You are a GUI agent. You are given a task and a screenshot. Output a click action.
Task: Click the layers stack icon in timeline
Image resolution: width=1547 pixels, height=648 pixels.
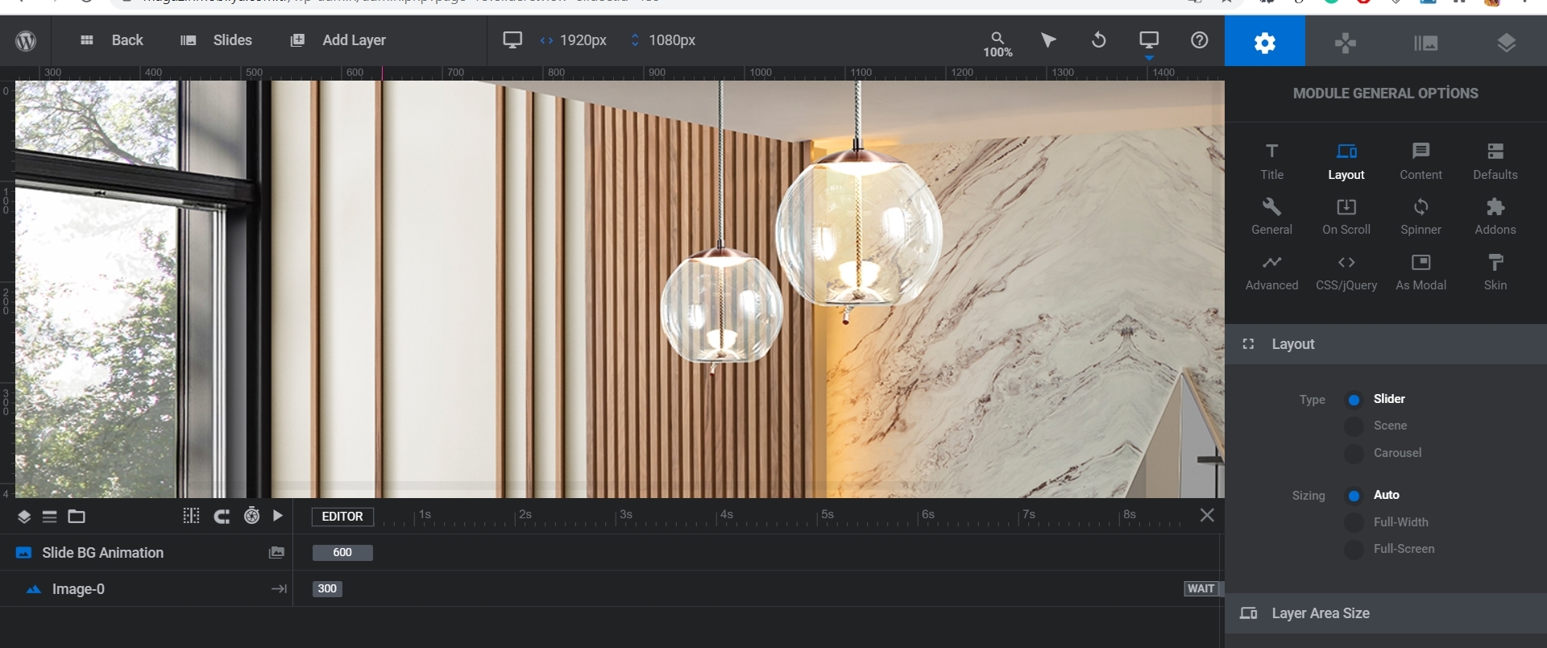pyautogui.click(x=24, y=517)
